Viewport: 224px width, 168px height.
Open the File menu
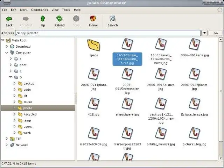(x=5, y=10)
